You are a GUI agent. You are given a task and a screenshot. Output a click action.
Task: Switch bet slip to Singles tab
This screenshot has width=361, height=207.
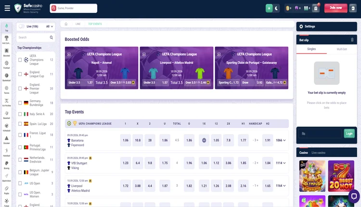(311, 49)
